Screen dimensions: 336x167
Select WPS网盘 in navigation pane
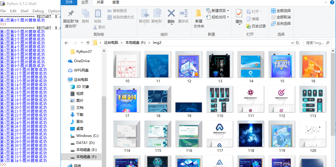78,70
